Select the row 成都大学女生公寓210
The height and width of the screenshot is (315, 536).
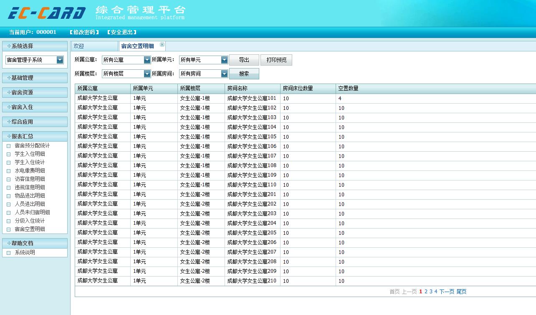tap(306, 281)
